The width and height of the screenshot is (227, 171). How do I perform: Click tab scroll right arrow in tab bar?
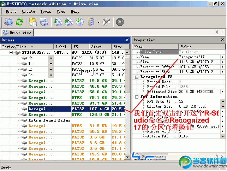[x=222, y=32]
